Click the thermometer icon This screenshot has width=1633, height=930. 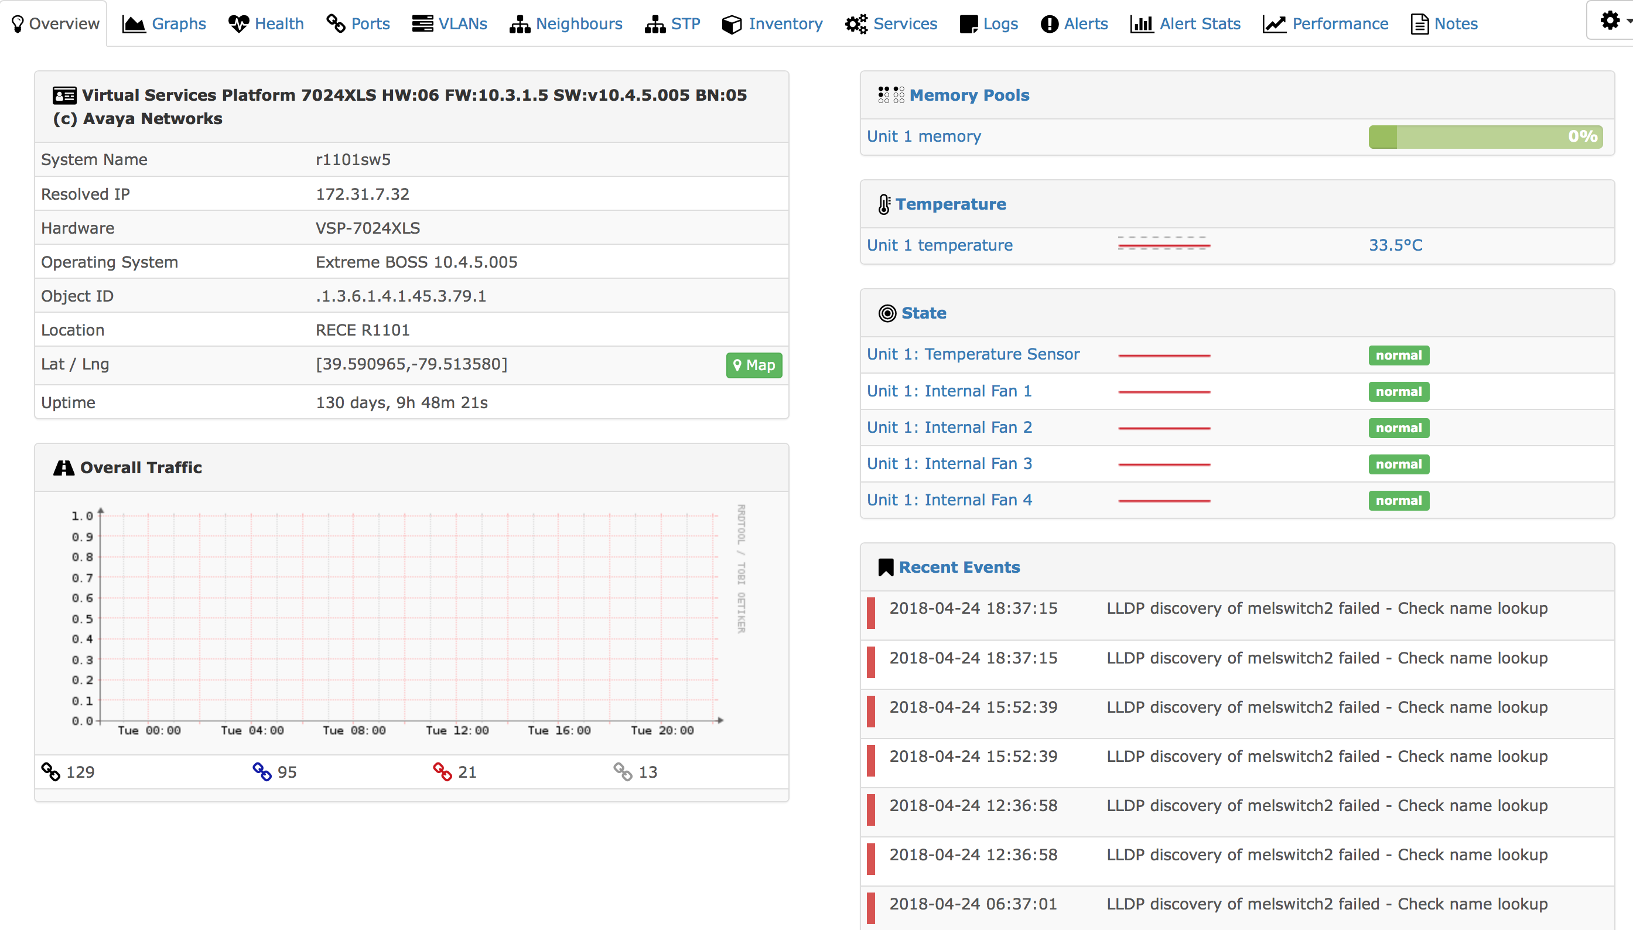(x=884, y=204)
